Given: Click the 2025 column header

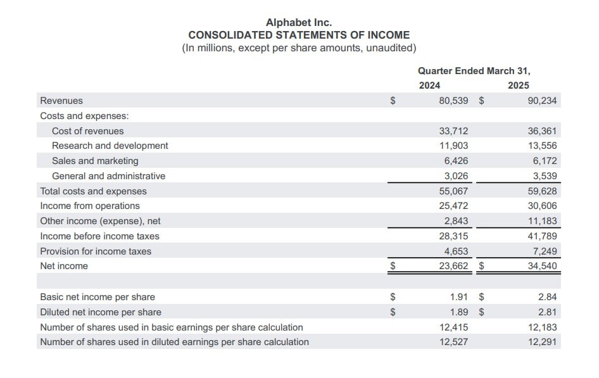Looking at the screenshot, I should coord(518,85).
